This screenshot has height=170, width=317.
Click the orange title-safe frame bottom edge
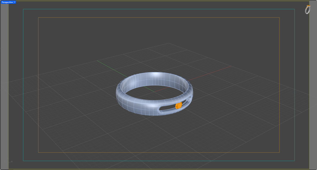click(x=159, y=152)
